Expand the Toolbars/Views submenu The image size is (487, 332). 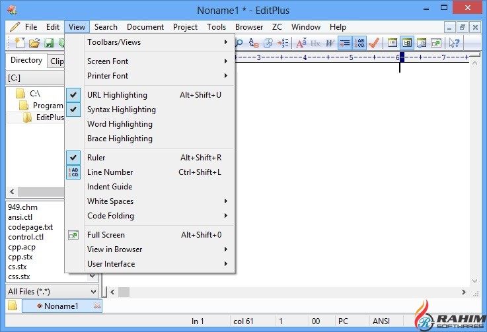(150, 42)
